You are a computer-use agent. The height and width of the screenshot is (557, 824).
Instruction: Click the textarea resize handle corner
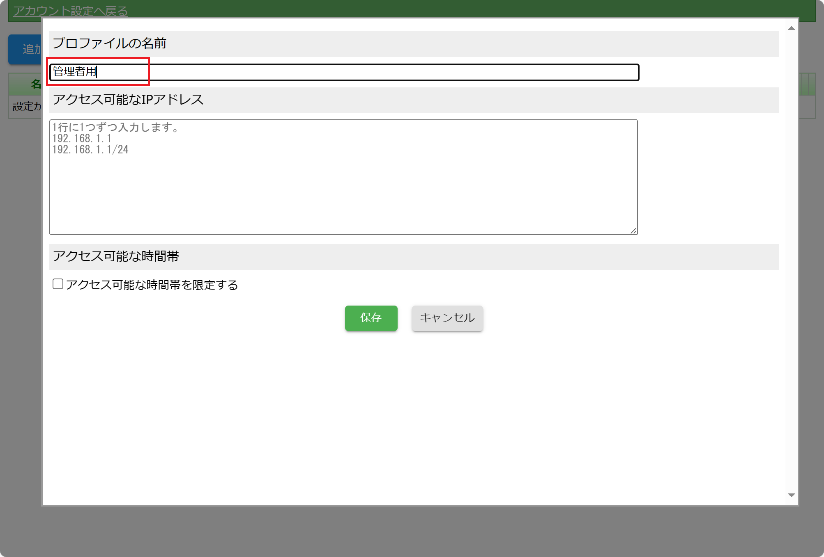coord(634,231)
